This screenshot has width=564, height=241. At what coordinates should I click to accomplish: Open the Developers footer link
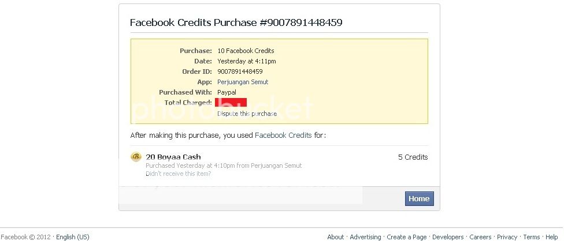click(448, 237)
